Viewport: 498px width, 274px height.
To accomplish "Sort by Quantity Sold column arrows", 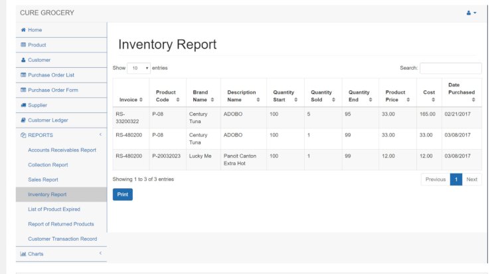I will (333, 100).
